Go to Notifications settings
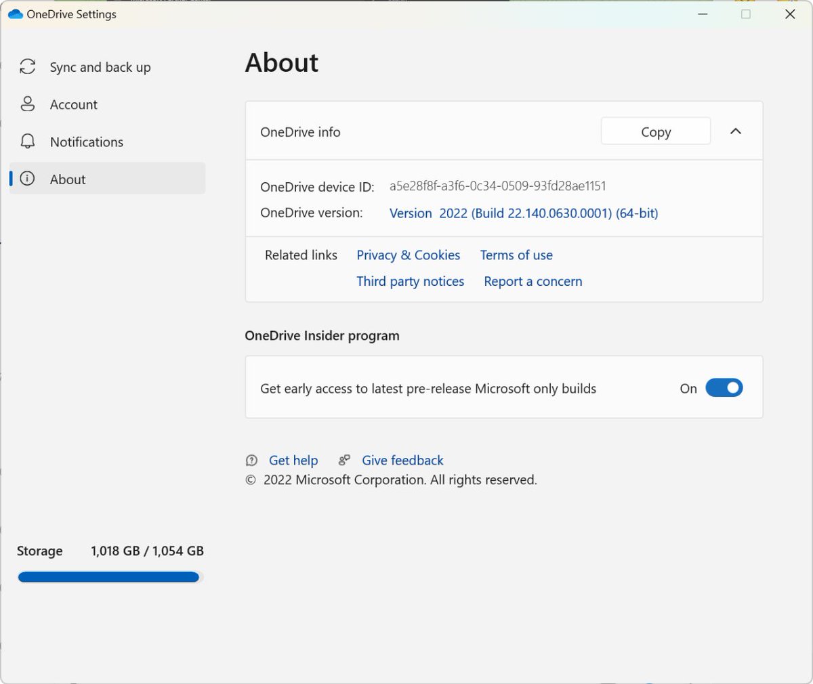 107,142
